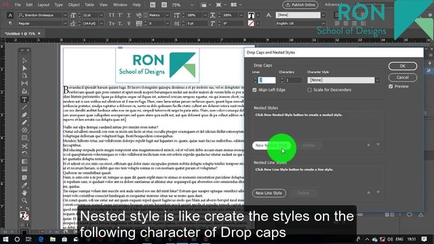Image resolution: width=434 pixels, height=244 pixels.
Task: Select the Gradient Swatch tool
Action: click(x=24, y=161)
